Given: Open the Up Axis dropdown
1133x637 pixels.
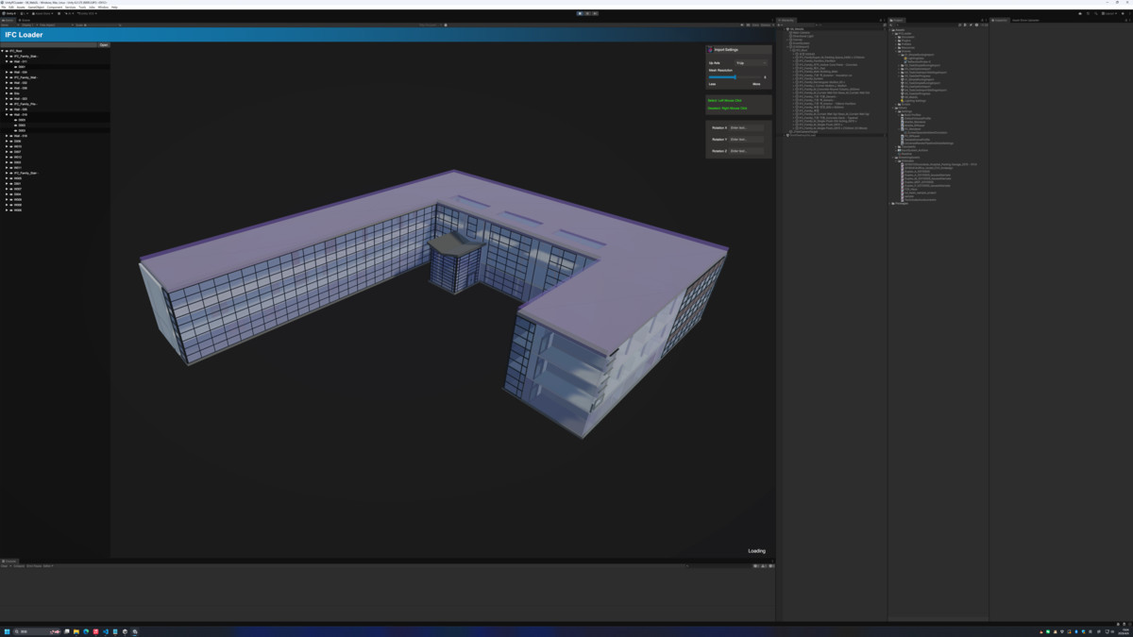Looking at the screenshot, I should click(752, 63).
